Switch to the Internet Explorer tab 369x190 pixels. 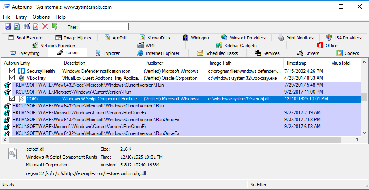click(158, 53)
